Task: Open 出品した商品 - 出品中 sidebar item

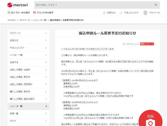Action: click(x=28, y=70)
